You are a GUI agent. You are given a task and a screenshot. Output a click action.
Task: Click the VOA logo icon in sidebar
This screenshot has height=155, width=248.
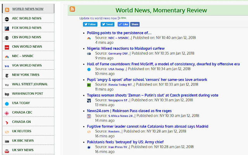7,66
